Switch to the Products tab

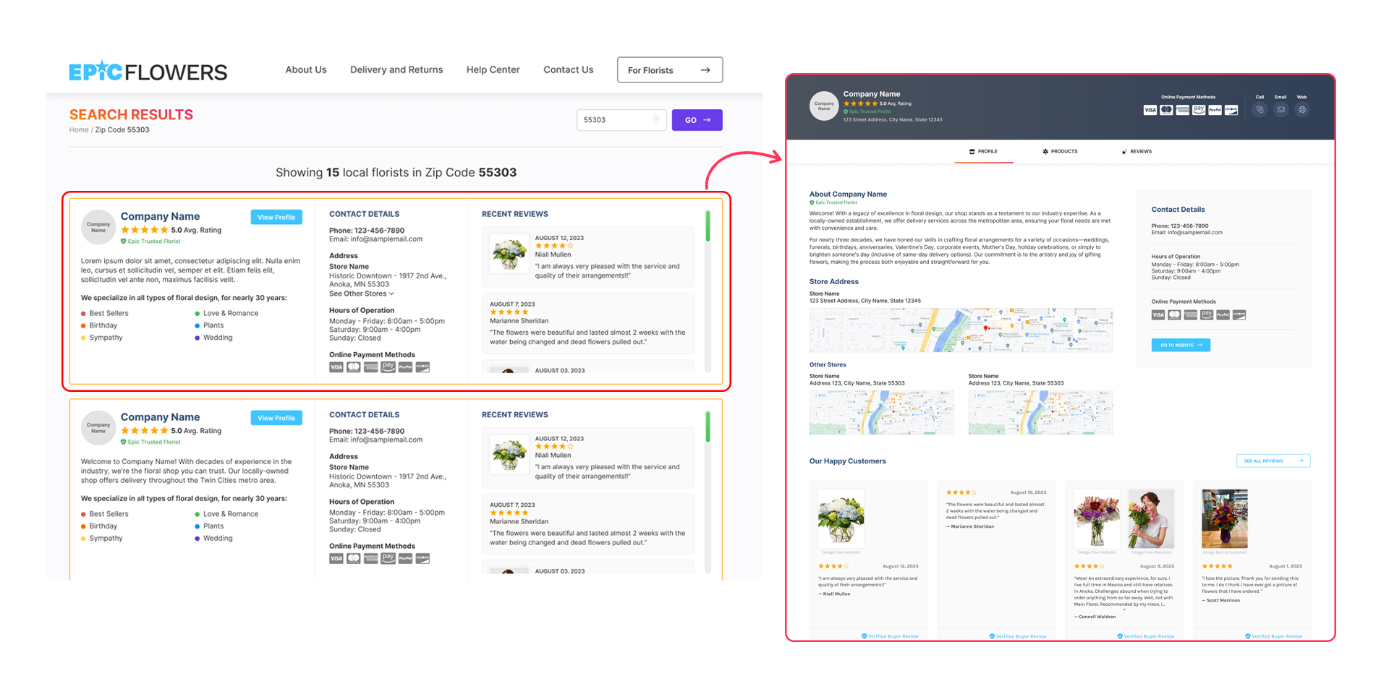tap(1059, 151)
